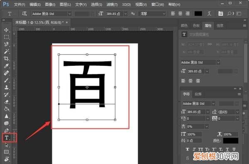Click the vertical scale 100% field
Image resolution: width=249 pixels, height=164 pixels.
click(194, 134)
